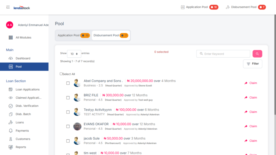Click the Dashboard icon in sidebar

click(x=11, y=58)
